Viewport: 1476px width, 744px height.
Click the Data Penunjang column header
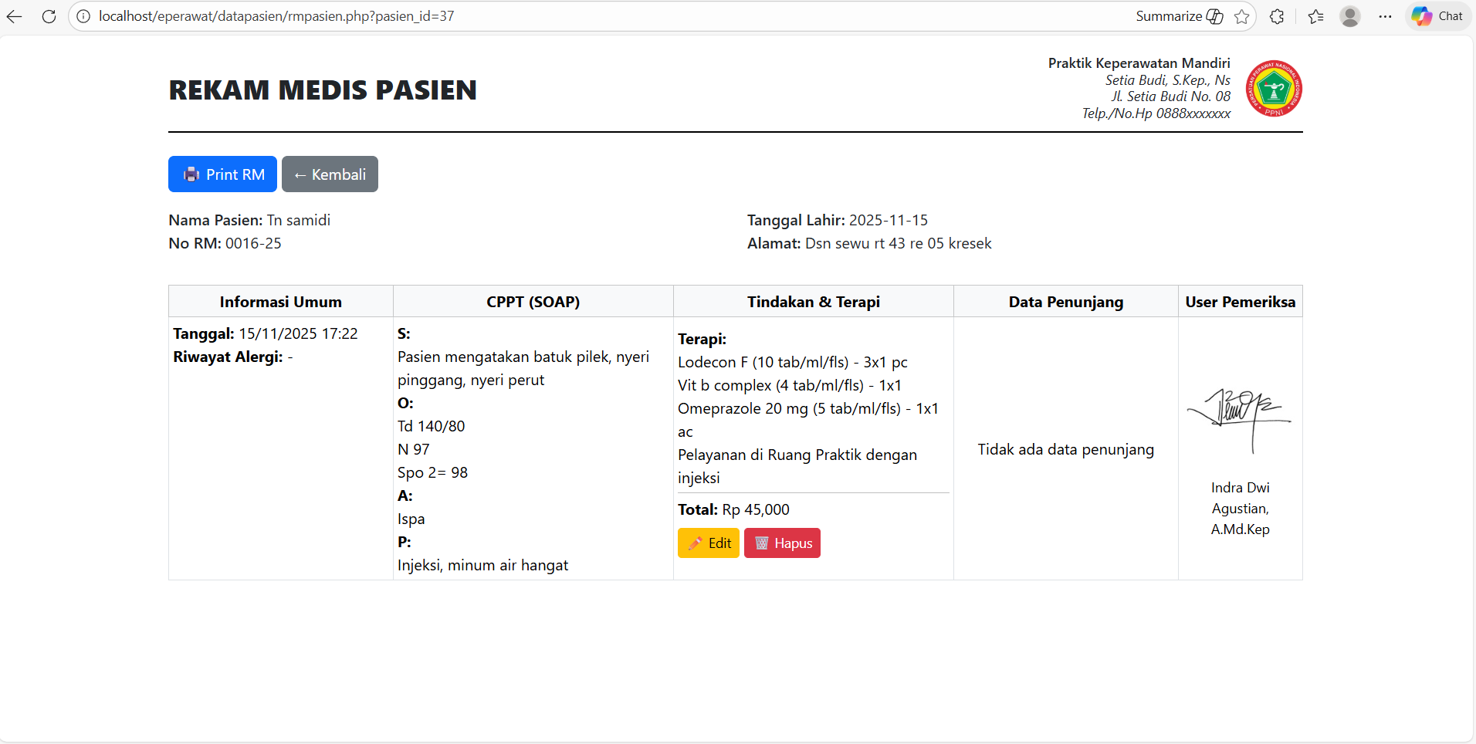click(1065, 302)
